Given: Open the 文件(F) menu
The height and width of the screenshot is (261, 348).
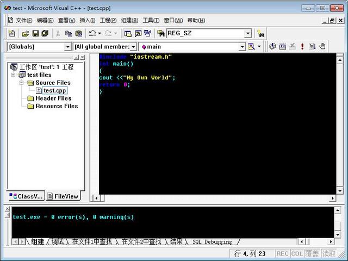Looking at the screenshot, I should point(24,21).
